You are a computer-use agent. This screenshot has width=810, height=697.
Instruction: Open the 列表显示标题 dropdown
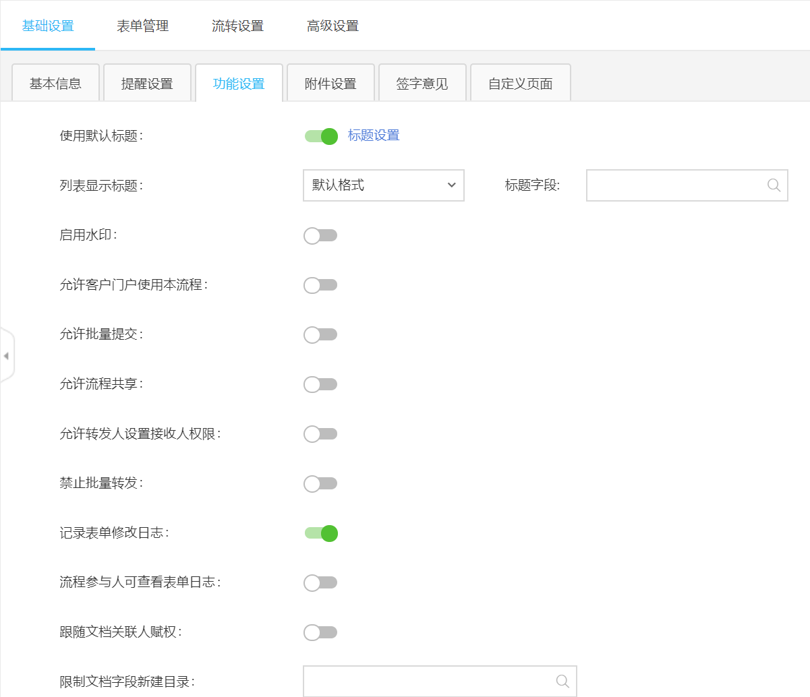point(384,185)
